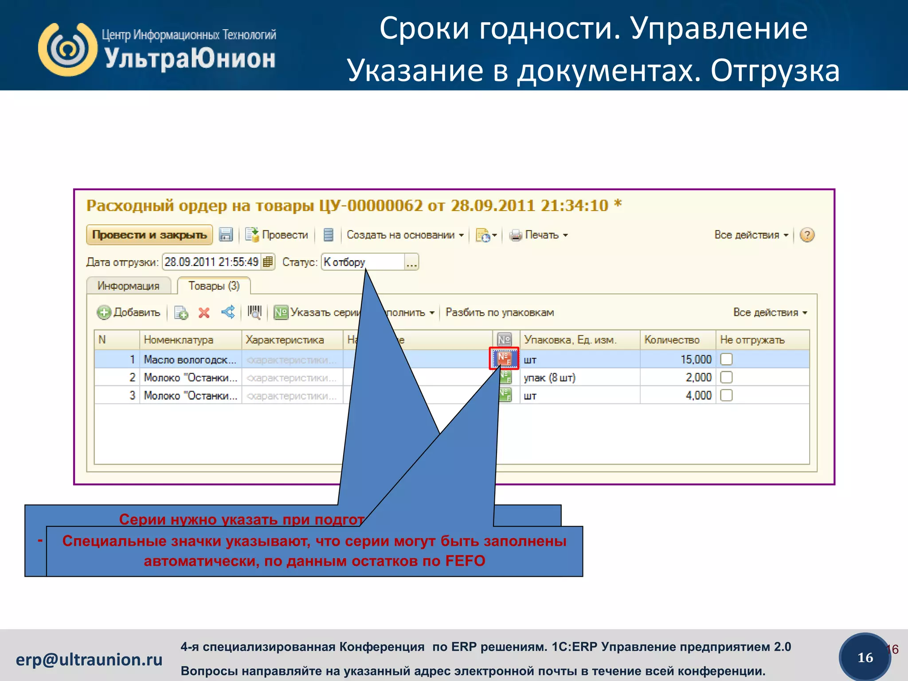This screenshot has height=681, width=908.
Task: Click Провести и закрыть button
Action: [x=149, y=235]
